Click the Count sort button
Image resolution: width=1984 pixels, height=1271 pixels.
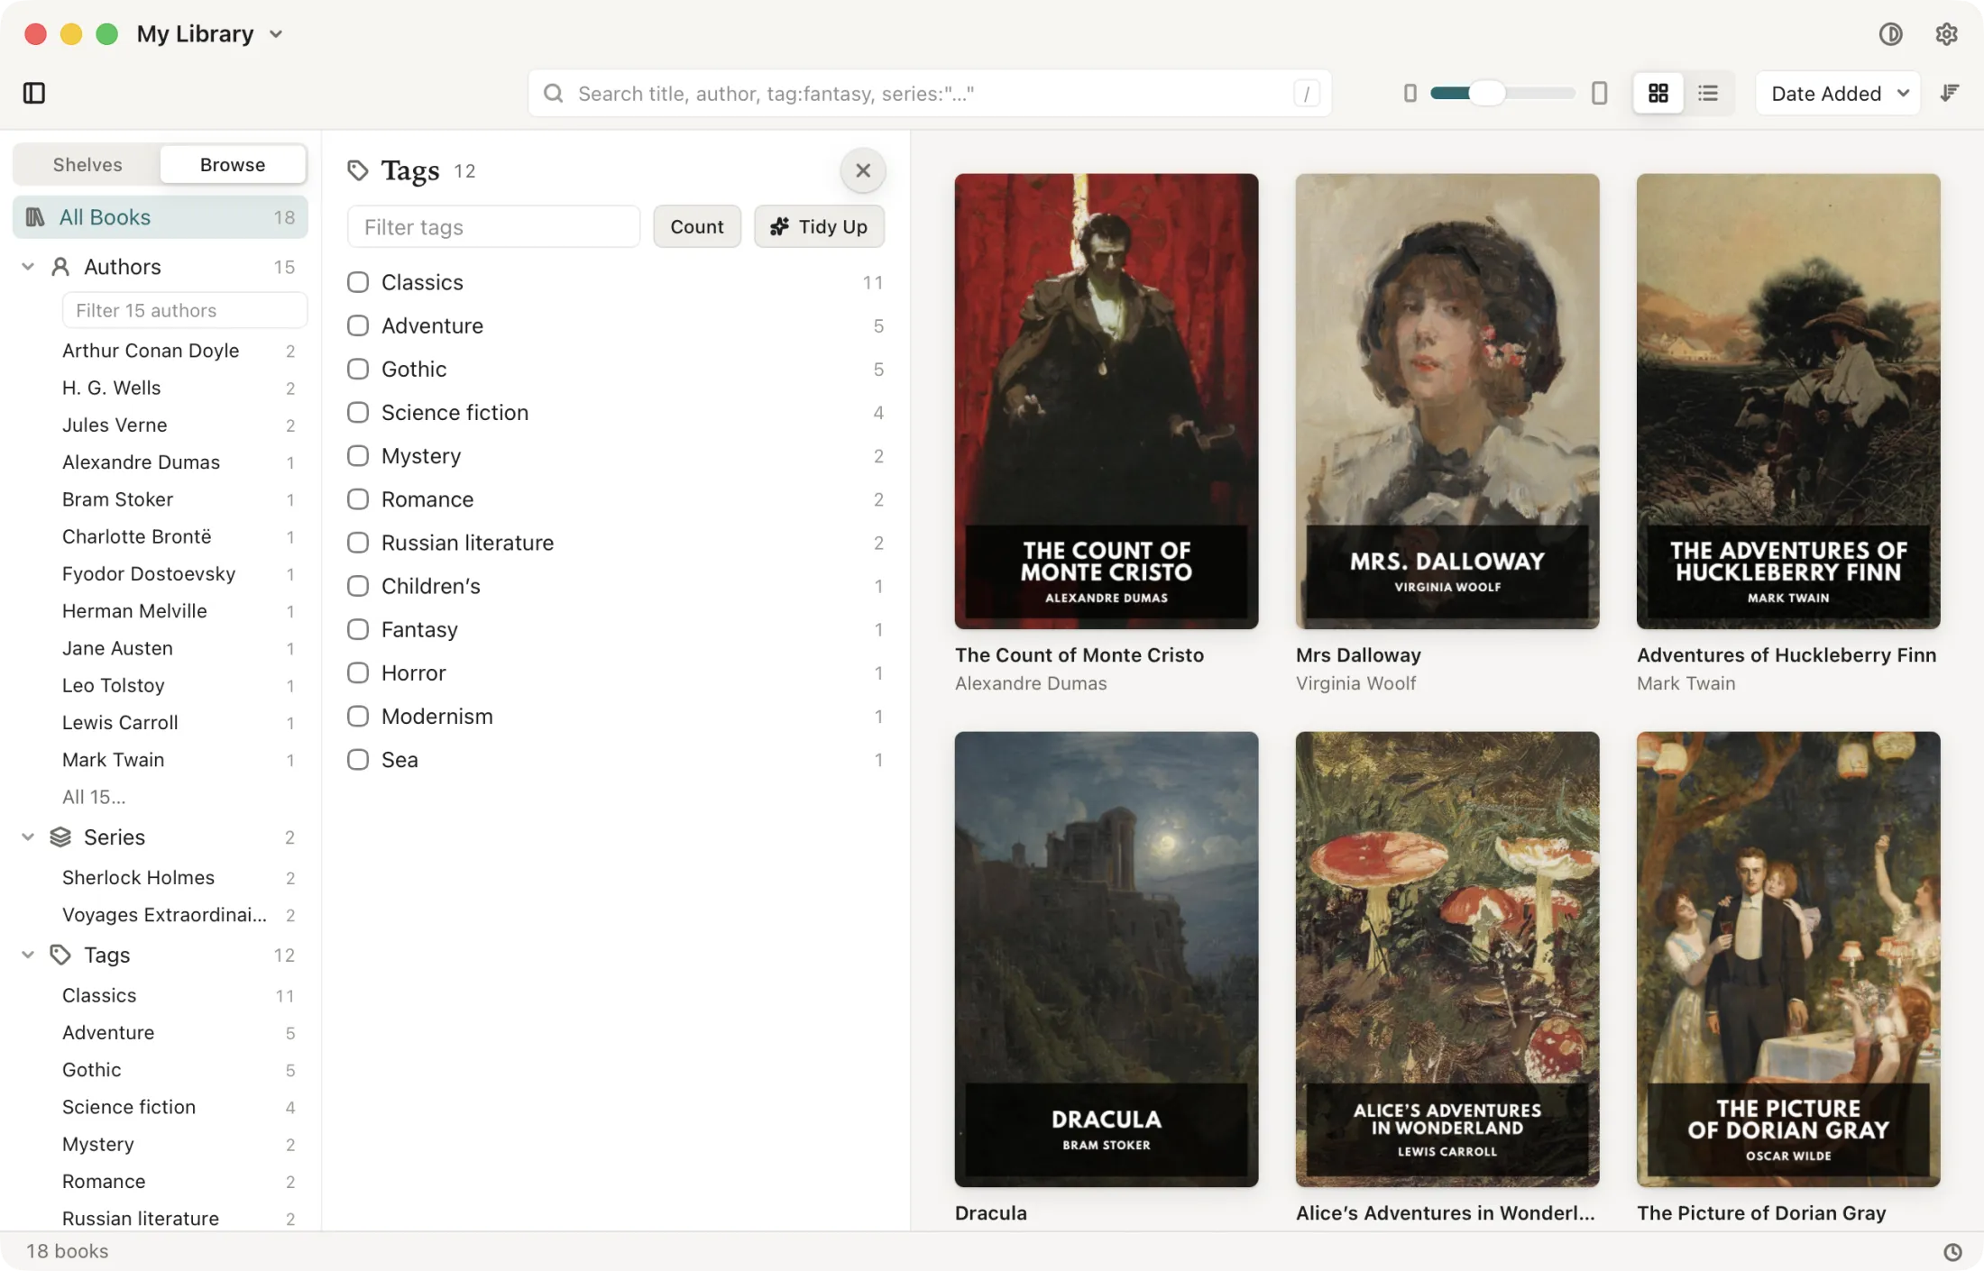click(x=697, y=226)
